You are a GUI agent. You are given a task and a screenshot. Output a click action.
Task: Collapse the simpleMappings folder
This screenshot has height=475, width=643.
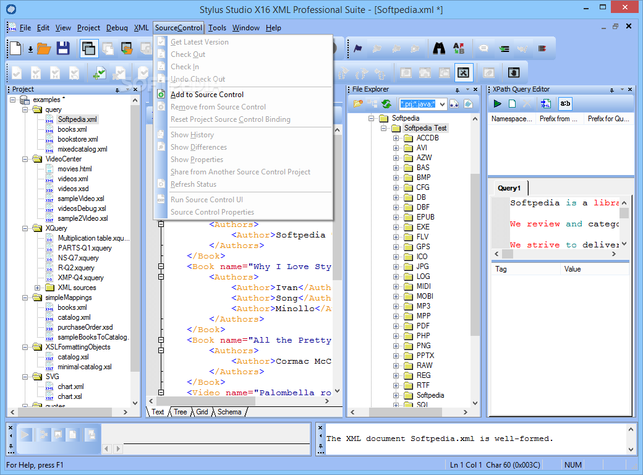click(x=25, y=297)
